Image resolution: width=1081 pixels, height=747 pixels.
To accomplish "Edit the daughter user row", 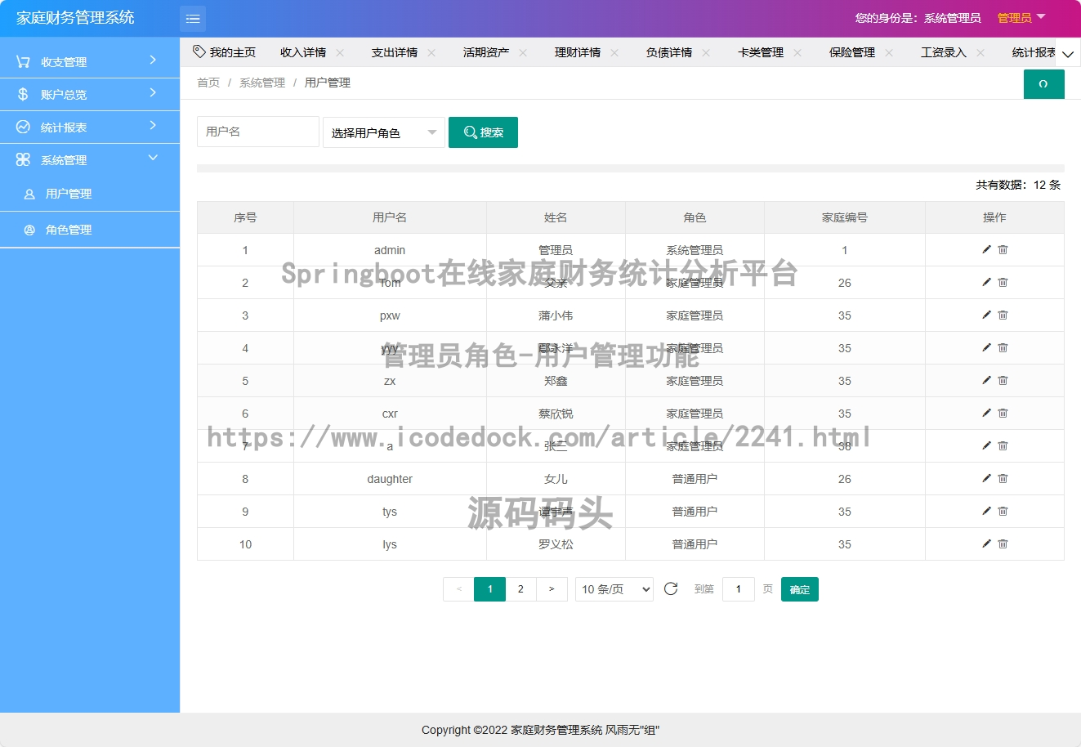I will click(x=986, y=478).
